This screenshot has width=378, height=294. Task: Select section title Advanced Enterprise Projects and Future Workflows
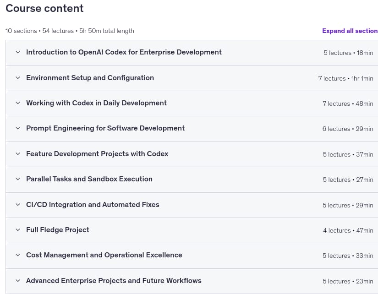click(114, 281)
